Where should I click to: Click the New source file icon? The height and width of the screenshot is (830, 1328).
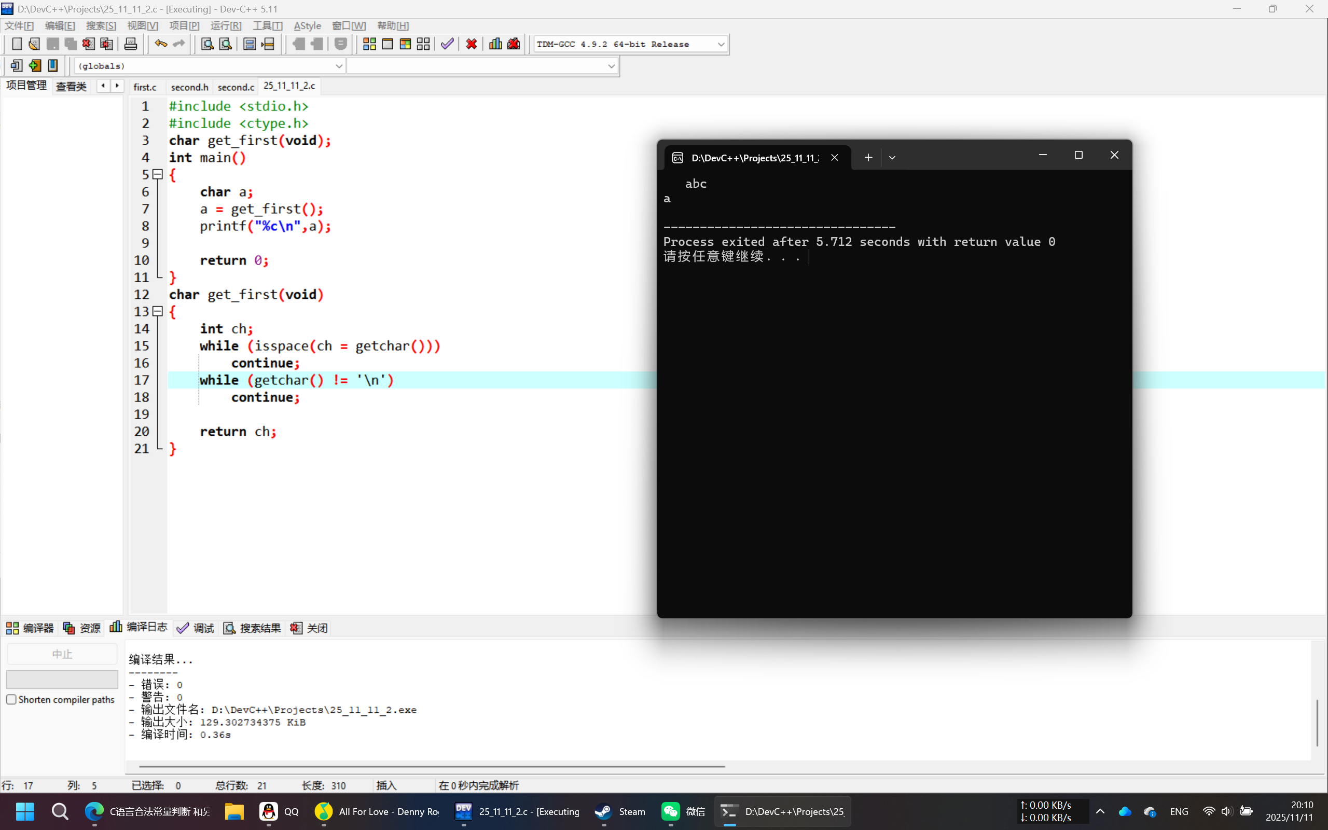(x=17, y=44)
